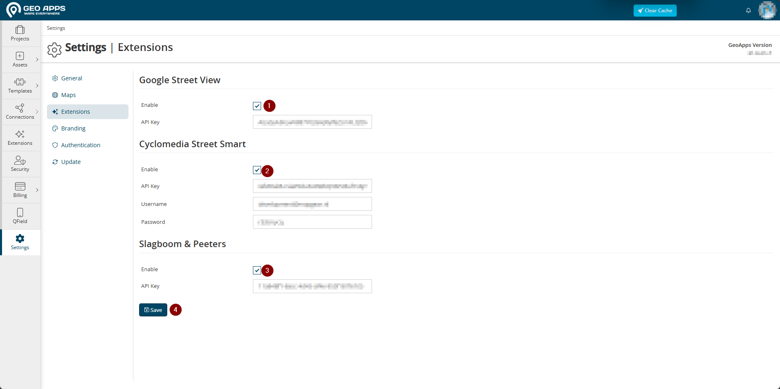Select the Branding settings tab
The width and height of the screenshot is (780, 389).
coord(88,128)
